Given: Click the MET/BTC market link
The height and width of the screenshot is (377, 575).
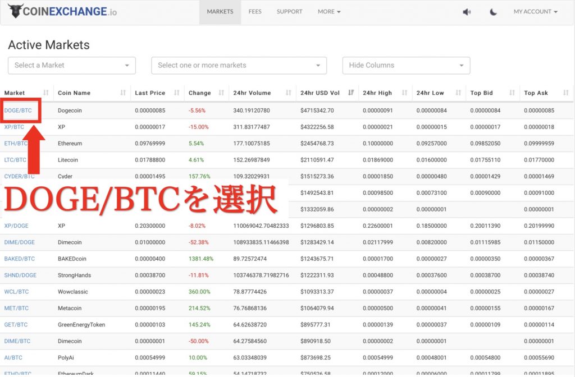Looking at the screenshot, I should 16,308.
